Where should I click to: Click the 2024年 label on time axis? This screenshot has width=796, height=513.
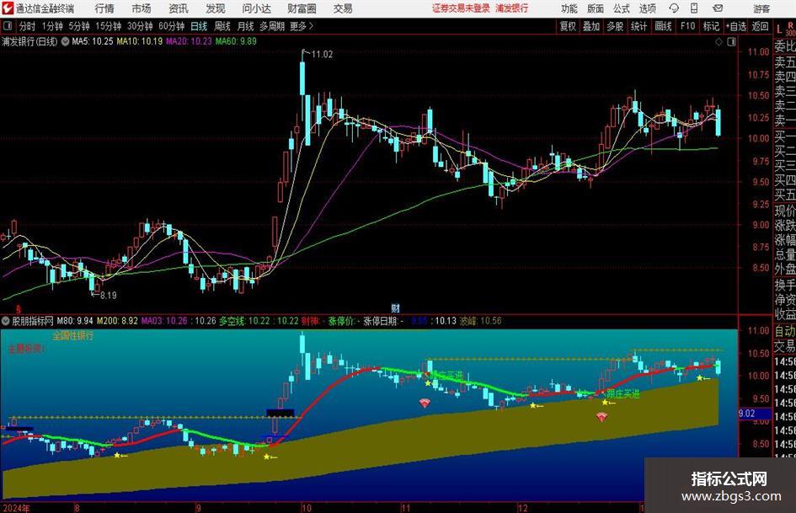click(x=15, y=508)
